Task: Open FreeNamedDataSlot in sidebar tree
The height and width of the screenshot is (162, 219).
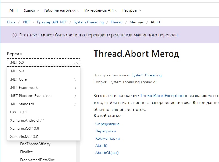Action: pyautogui.click(x=37, y=160)
